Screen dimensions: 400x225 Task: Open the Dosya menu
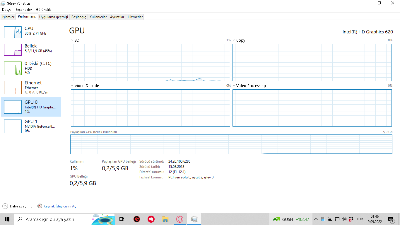7,10
